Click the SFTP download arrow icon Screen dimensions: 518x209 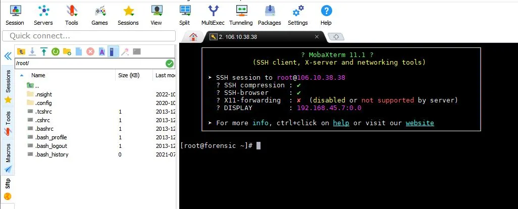point(32,51)
